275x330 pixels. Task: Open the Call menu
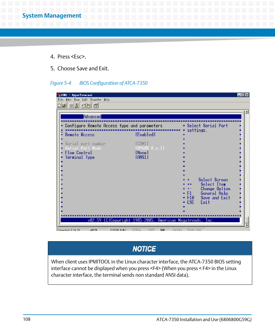click(85, 100)
